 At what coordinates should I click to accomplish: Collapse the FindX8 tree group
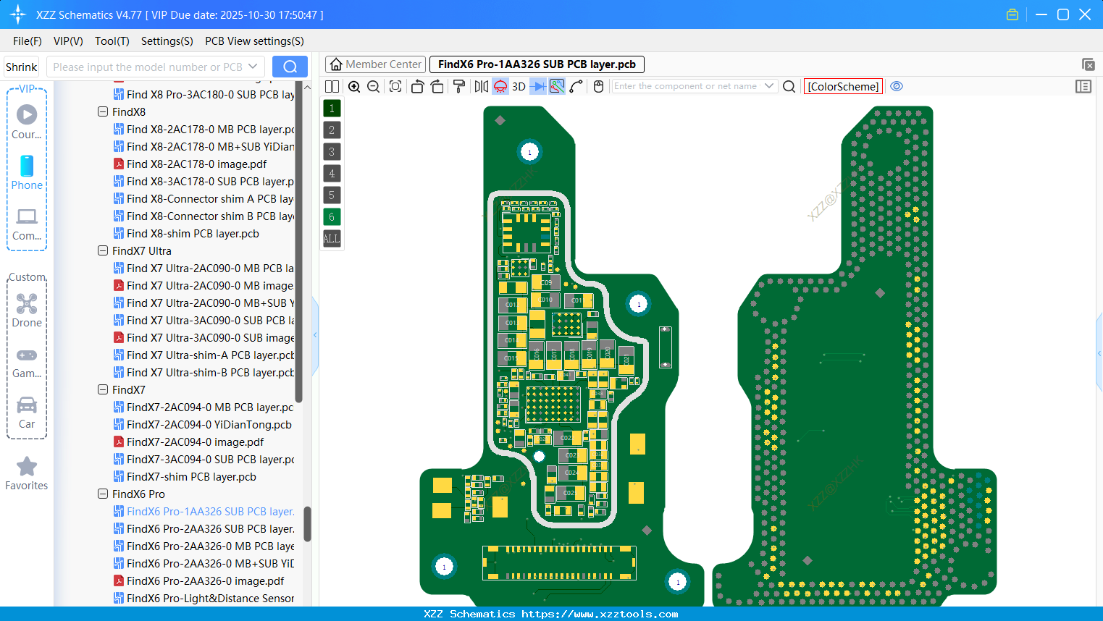(103, 111)
